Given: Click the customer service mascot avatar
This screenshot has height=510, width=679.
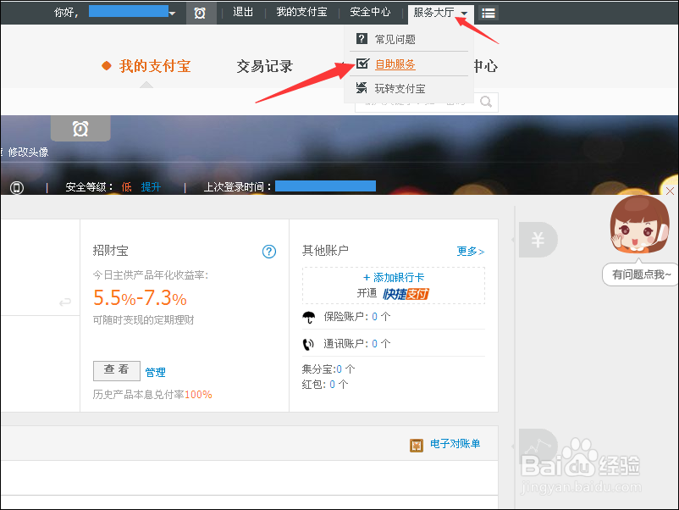Looking at the screenshot, I should click(x=639, y=225).
